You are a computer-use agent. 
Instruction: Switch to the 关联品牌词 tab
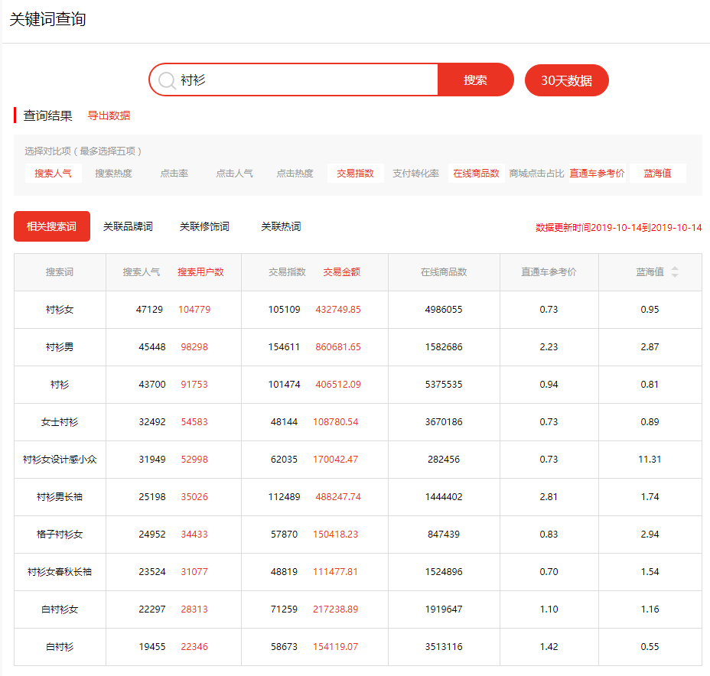(x=128, y=226)
